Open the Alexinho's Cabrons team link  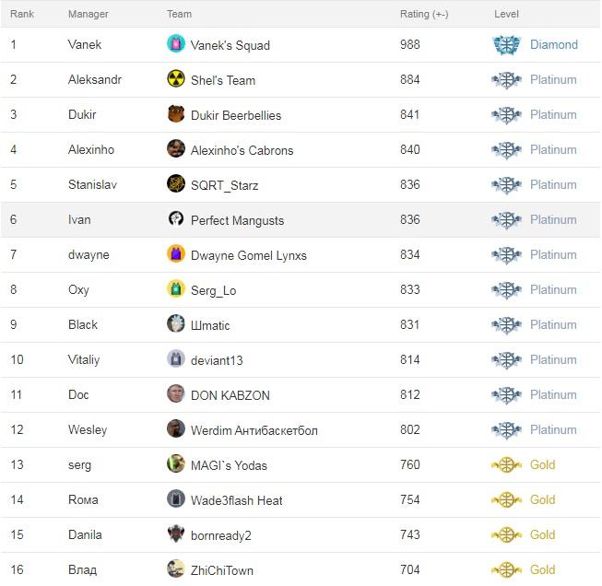pos(242,150)
